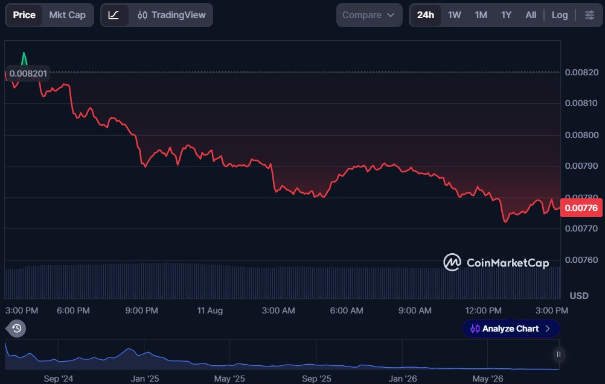
Task: Click the USD currency label
Action: click(579, 296)
